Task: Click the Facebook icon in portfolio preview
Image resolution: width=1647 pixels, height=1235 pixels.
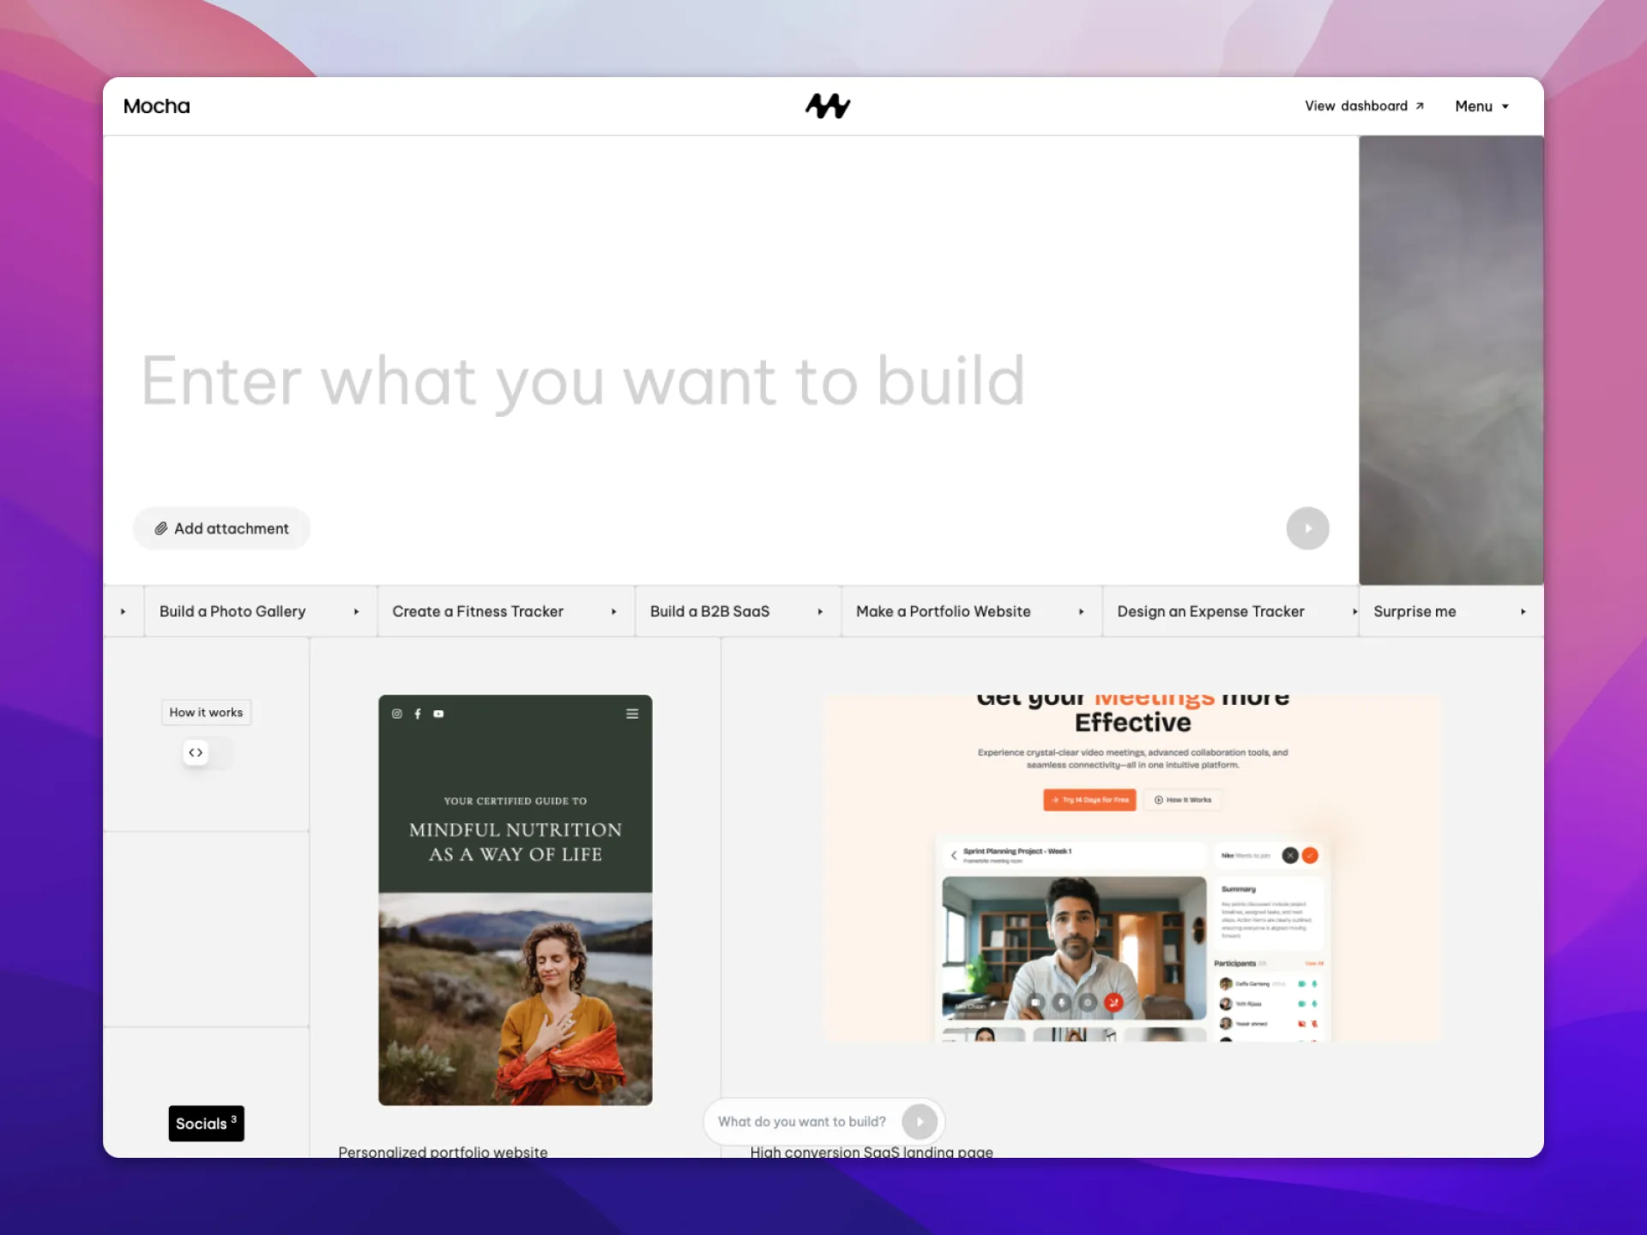Action: coord(418,714)
